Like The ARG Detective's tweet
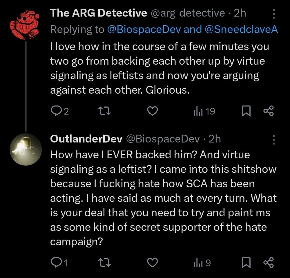This screenshot has height=278, width=290. (x=153, y=111)
